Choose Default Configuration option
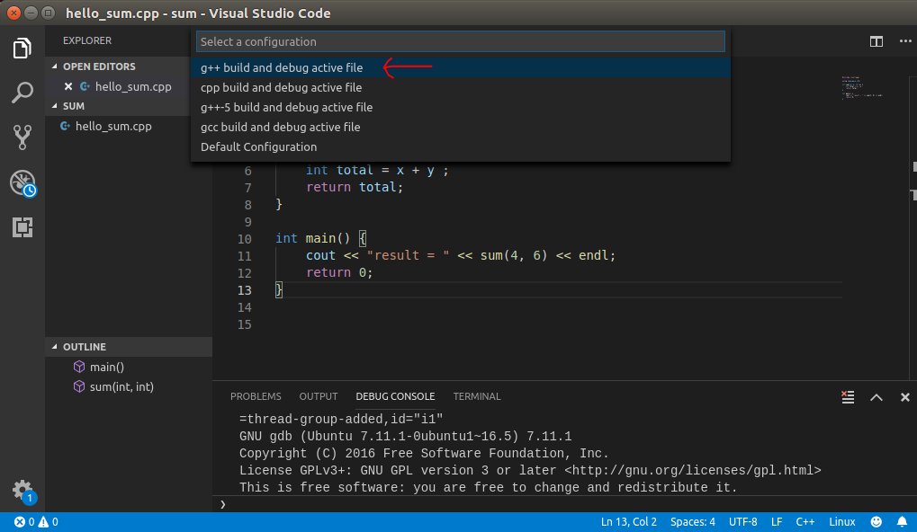The image size is (917, 532). click(x=461, y=147)
